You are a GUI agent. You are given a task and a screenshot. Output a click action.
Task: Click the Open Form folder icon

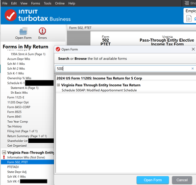[23, 31]
